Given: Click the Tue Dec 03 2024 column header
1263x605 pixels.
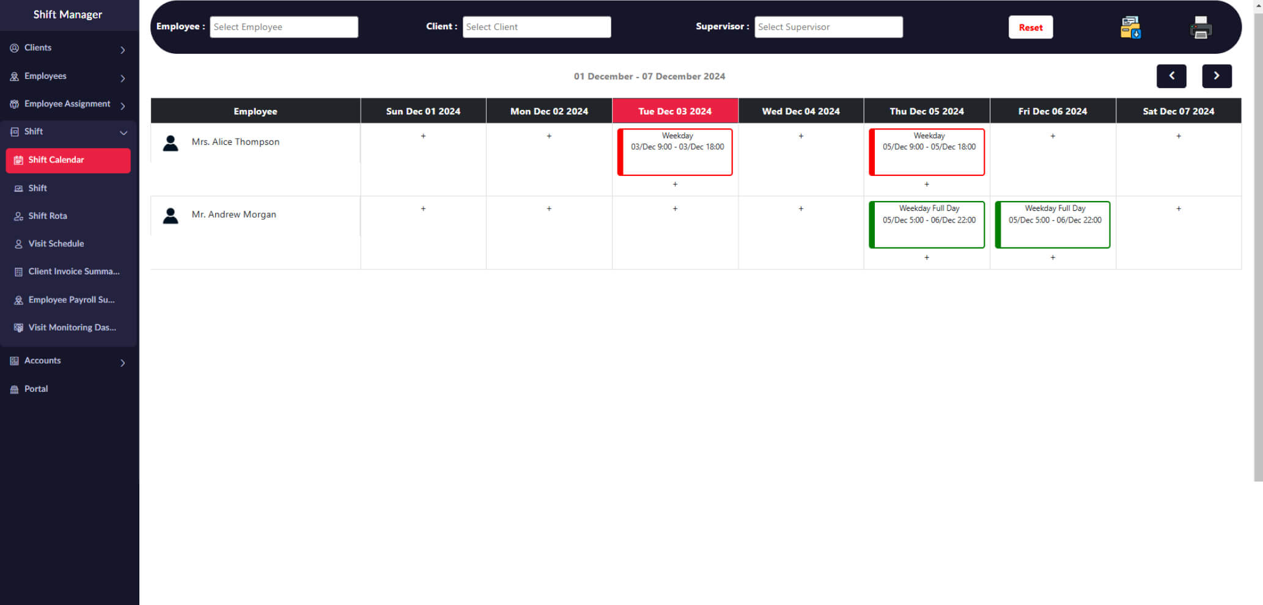Looking at the screenshot, I should [x=675, y=111].
